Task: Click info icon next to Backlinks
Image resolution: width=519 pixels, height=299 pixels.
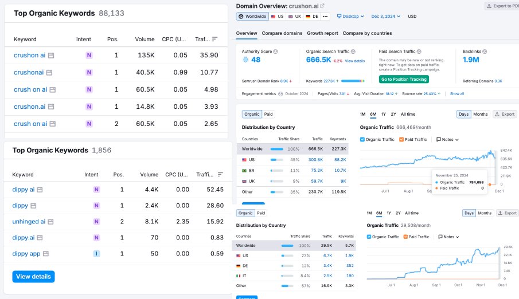Action: 485,52
